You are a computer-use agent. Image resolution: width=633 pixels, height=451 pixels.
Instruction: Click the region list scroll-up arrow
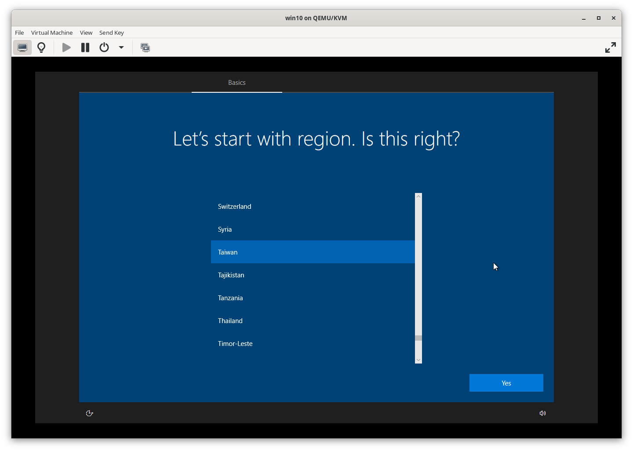418,196
